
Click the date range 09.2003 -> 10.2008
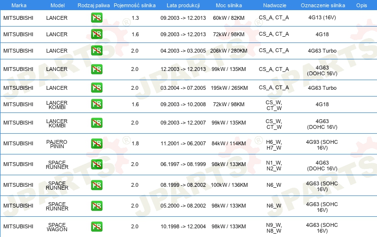(183, 104)
